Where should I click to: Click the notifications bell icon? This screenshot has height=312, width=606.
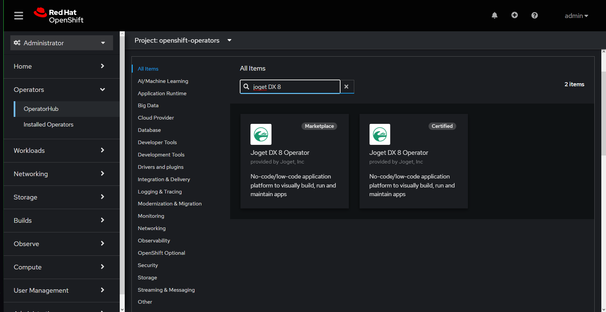[x=495, y=15]
